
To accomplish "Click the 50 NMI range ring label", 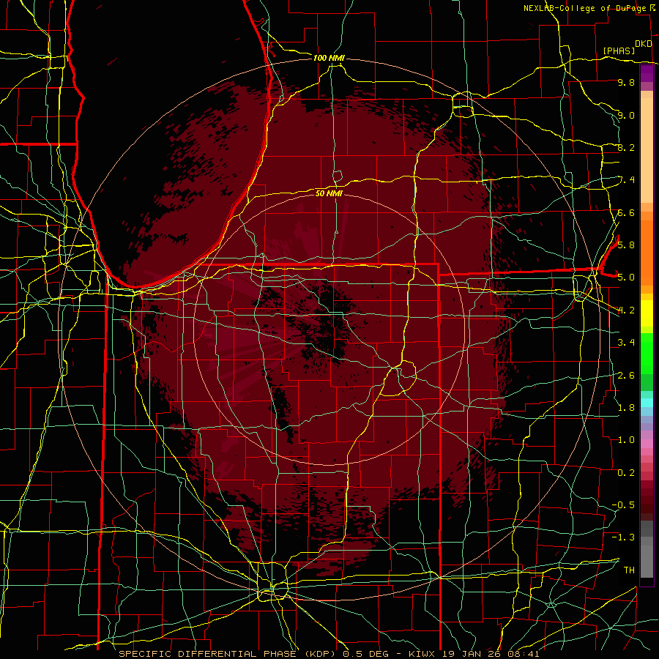I will [x=329, y=193].
